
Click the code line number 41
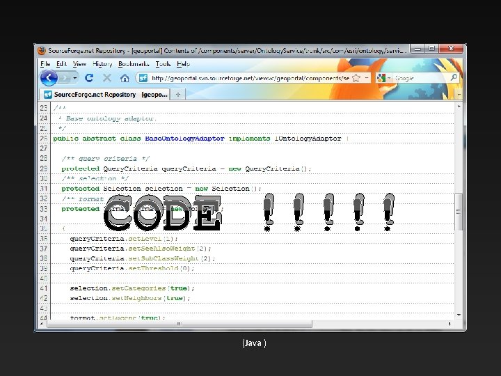tap(43, 288)
